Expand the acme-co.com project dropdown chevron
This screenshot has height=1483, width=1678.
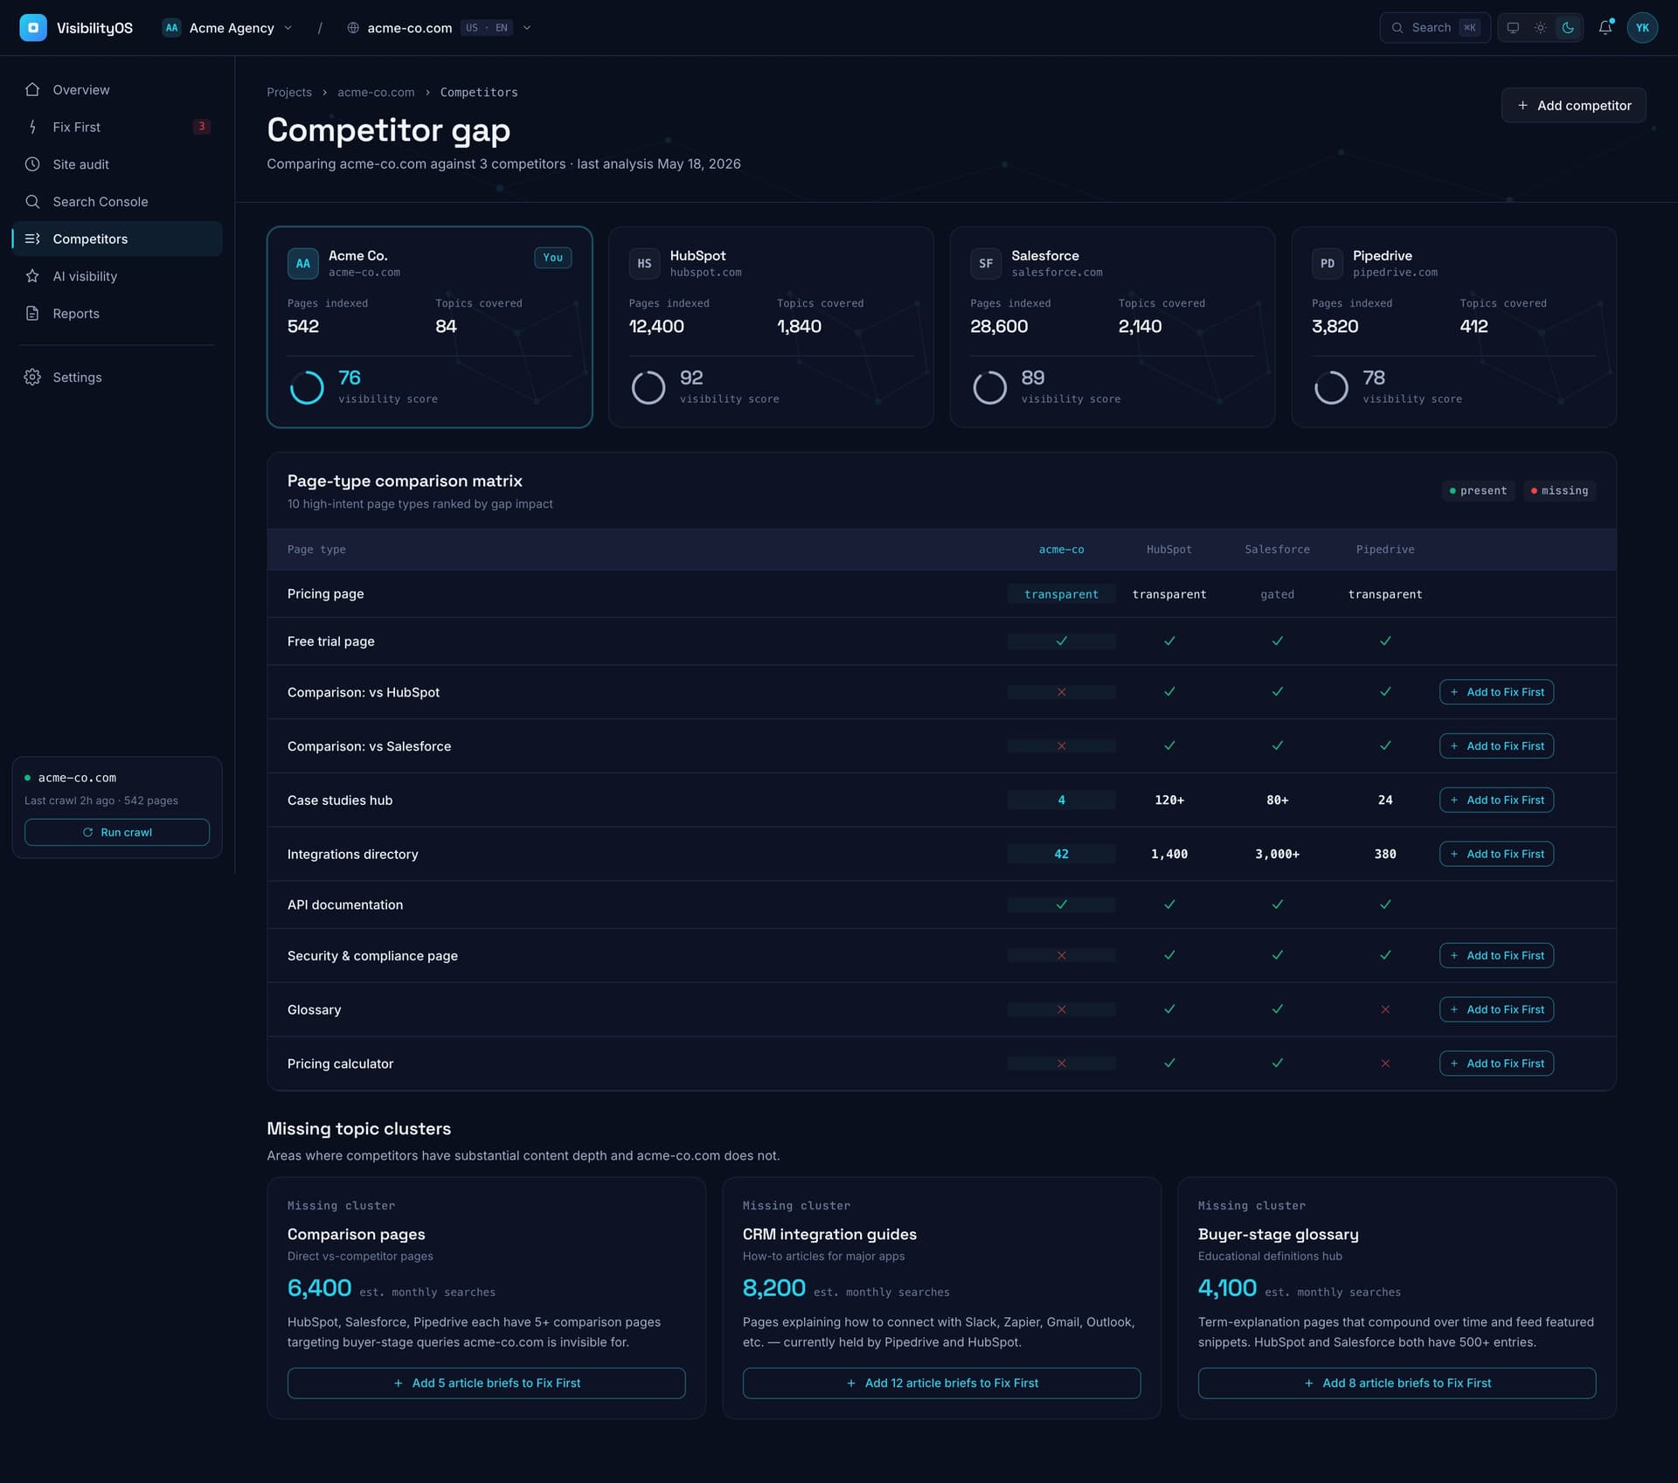(x=527, y=28)
